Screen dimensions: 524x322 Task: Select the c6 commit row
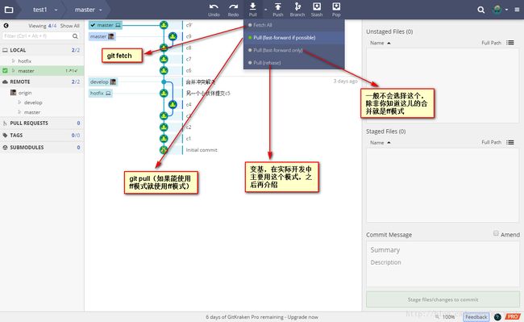click(x=189, y=70)
